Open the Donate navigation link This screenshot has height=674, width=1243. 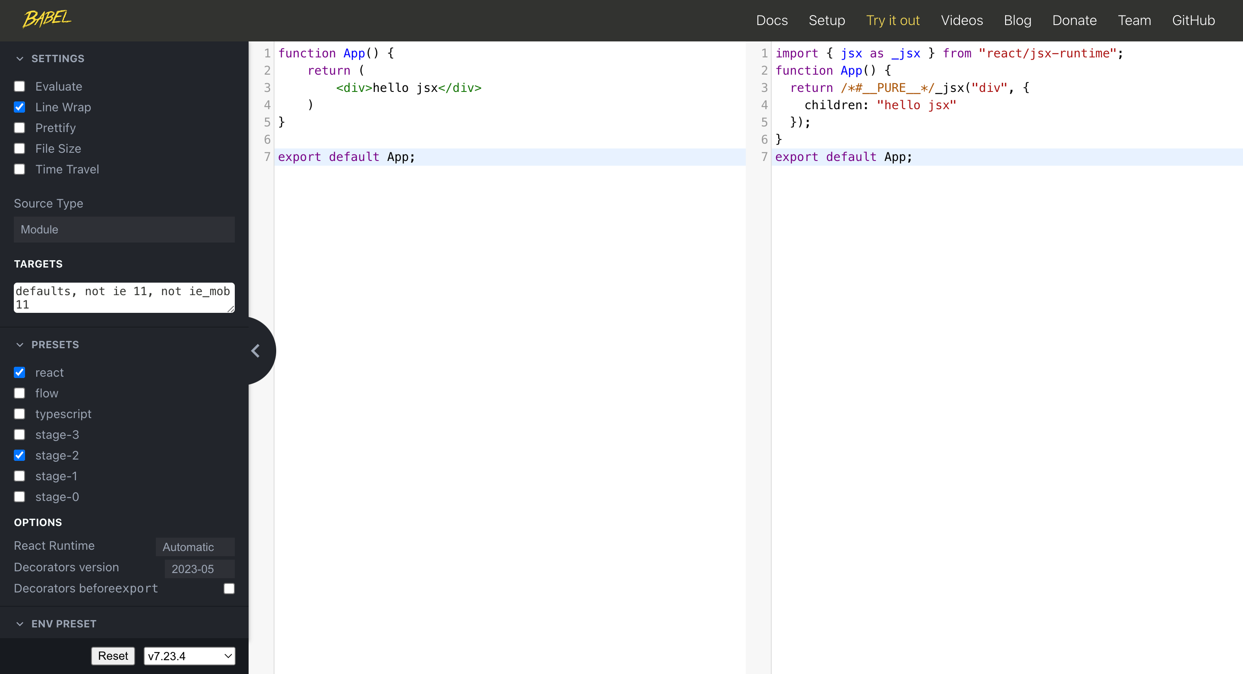point(1075,20)
